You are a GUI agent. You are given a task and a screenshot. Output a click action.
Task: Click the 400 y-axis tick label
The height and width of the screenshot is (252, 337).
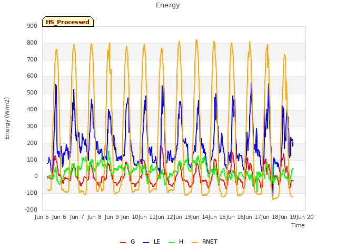tap(32, 110)
